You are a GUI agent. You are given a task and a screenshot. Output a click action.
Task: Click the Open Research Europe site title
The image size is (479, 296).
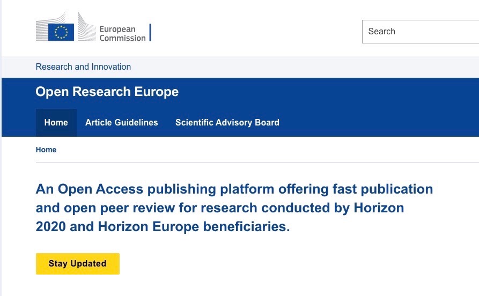tap(107, 92)
